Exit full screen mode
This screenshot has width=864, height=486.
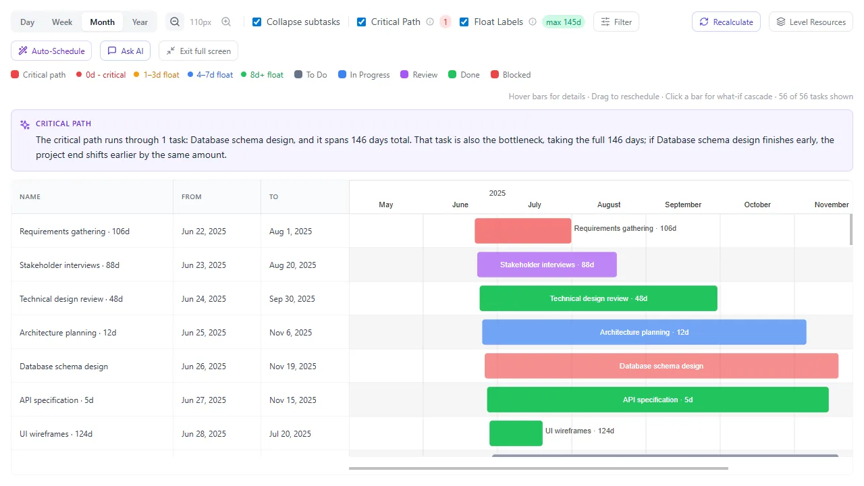click(198, 51)
